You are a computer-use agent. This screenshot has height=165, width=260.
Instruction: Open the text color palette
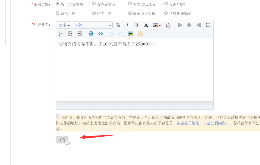pyautogui.click(x=156, y=25)
